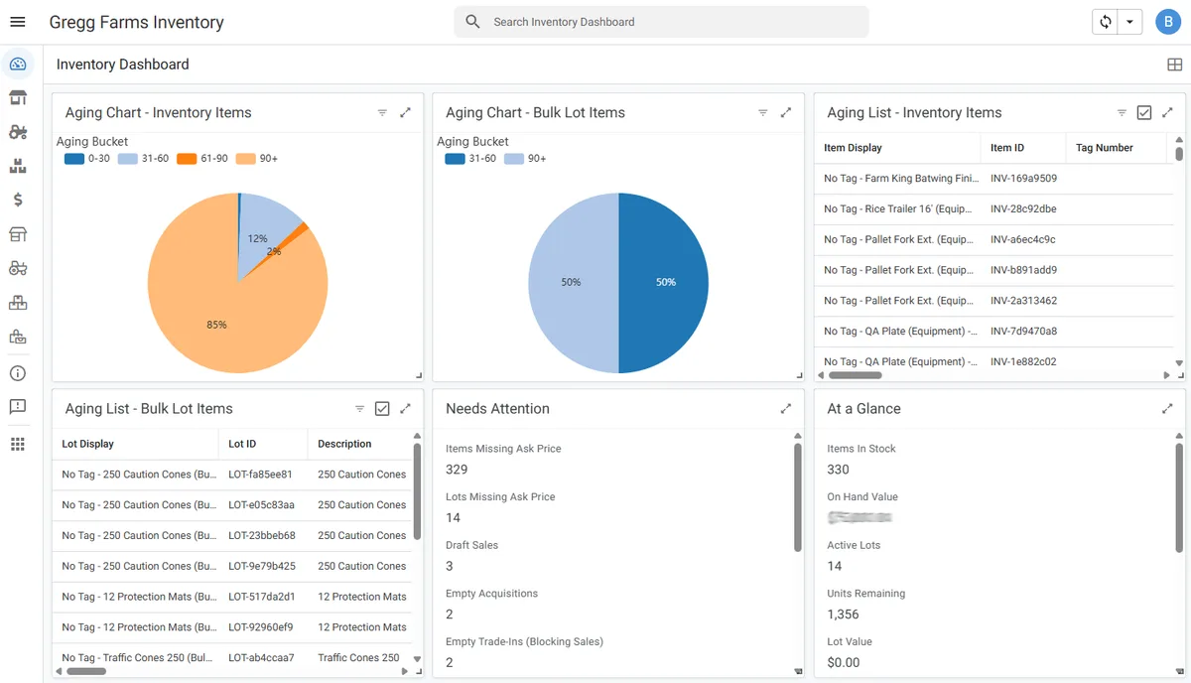
Task: Maximize the At a Glance panel
Action: click(x=1167, y=409)
